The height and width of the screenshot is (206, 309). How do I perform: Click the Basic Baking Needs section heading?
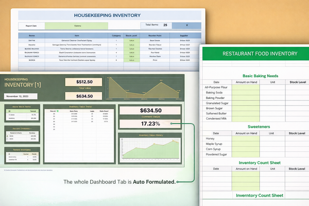click(260, 75)
